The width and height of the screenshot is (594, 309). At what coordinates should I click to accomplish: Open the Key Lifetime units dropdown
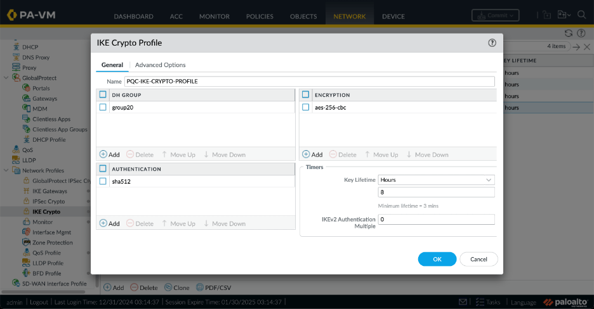click(x=436, y=180)
